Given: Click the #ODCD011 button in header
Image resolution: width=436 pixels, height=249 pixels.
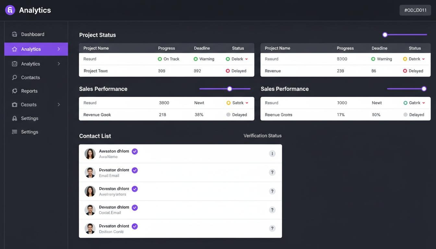Looking at the screenshot, I should 415,10.
